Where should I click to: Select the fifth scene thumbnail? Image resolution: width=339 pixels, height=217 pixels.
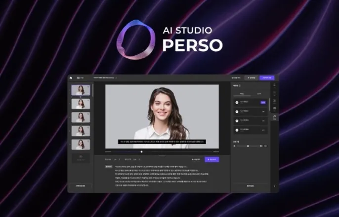pyautogui.click(x=81, y=145)
